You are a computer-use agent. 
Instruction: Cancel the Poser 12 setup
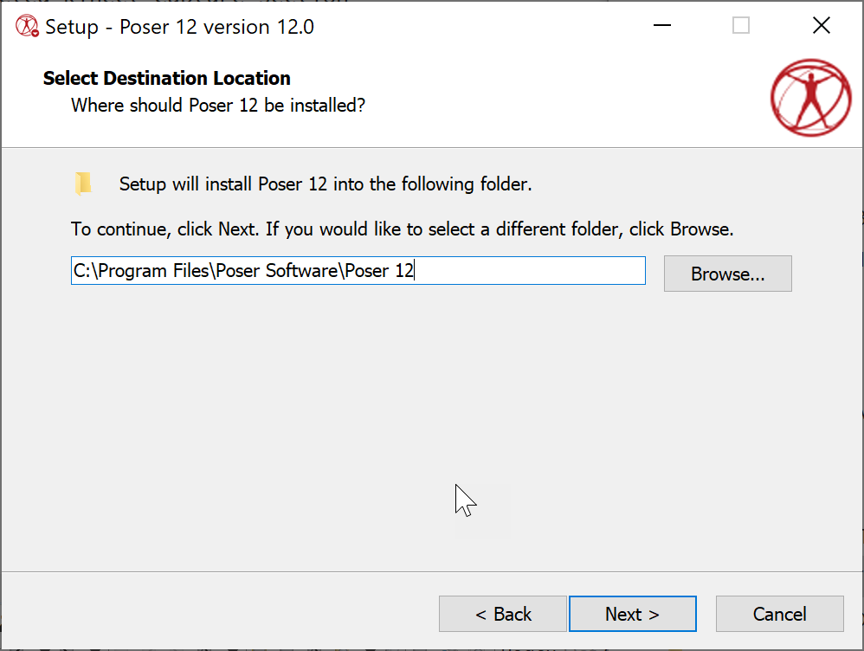click(780, 614)
